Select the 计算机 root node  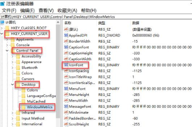(11, 23)
